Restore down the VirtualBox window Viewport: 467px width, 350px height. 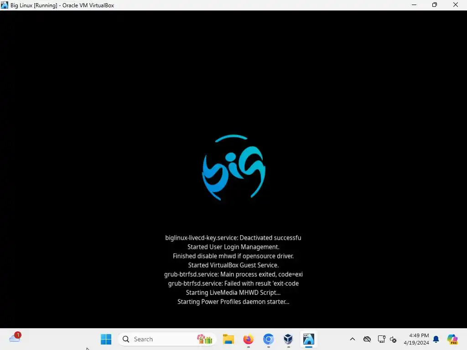pyautogui.click(x=435, y=5)
